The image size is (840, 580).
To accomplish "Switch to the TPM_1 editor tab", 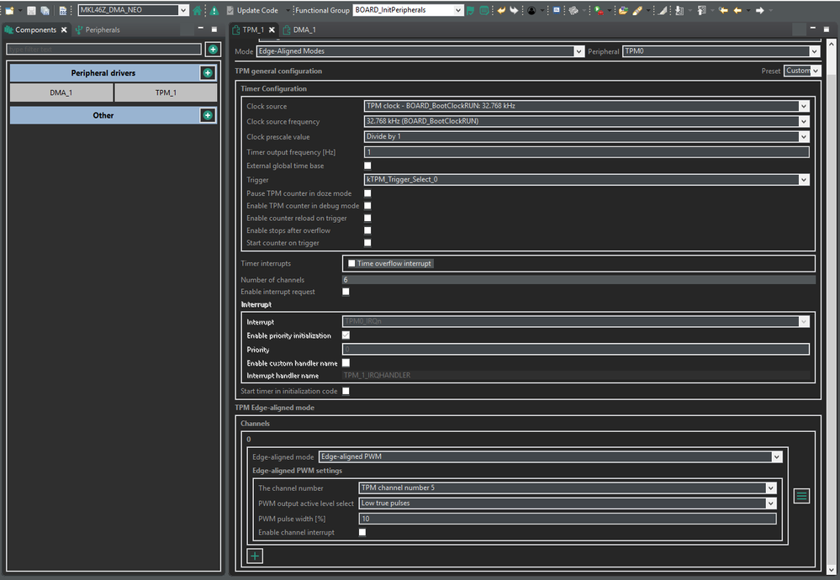I will (x=253, y=30).
